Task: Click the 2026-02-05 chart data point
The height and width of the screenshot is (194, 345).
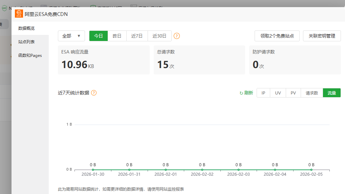Action: pyautogui.click(x=311, y=170)
